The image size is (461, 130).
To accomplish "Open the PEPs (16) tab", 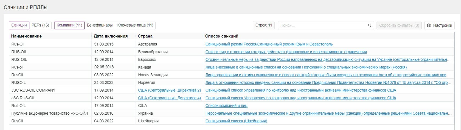I will pos(40,25).
